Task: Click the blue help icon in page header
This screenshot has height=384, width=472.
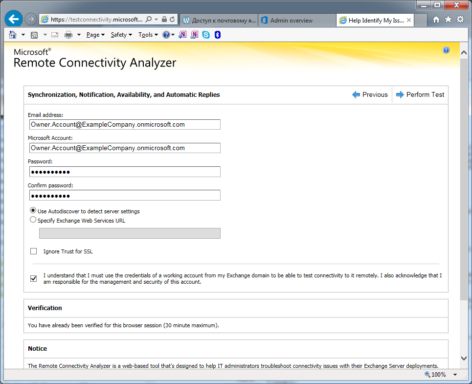Action: [446, 50]
